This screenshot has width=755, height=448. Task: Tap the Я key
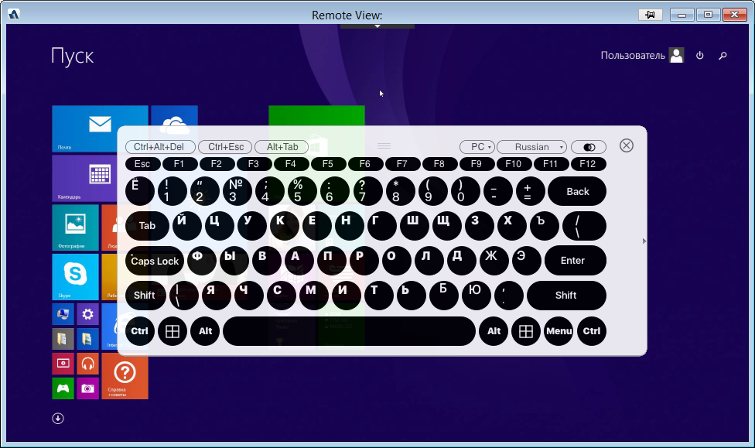point(216,296)
